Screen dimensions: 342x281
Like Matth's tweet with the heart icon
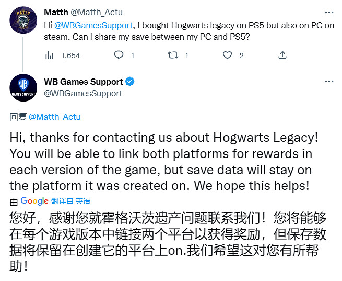pos(227,55)
